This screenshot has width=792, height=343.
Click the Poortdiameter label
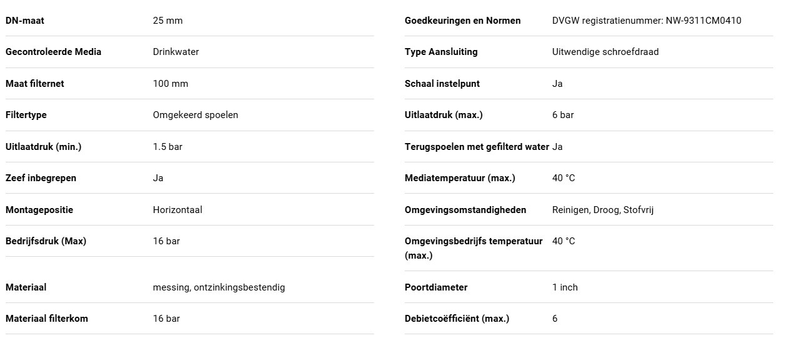click(x=436, y=287)
